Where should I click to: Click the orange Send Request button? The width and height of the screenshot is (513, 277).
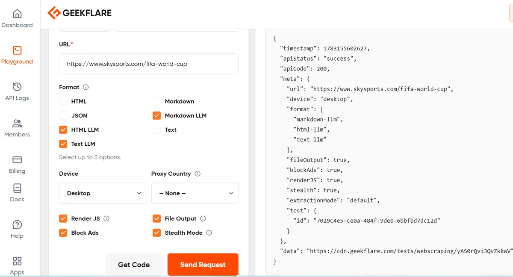tap(203, 265)
